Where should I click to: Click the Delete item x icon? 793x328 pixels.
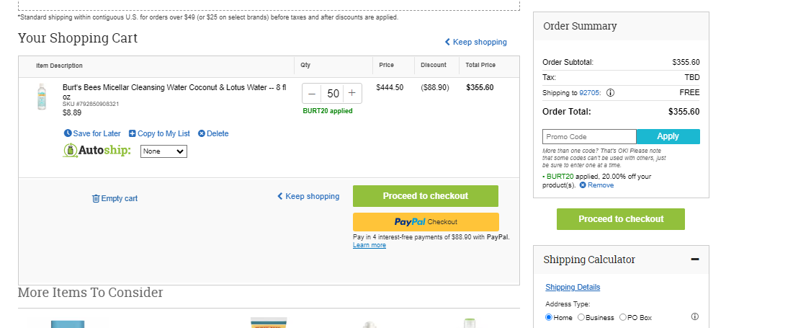[201, 133]
